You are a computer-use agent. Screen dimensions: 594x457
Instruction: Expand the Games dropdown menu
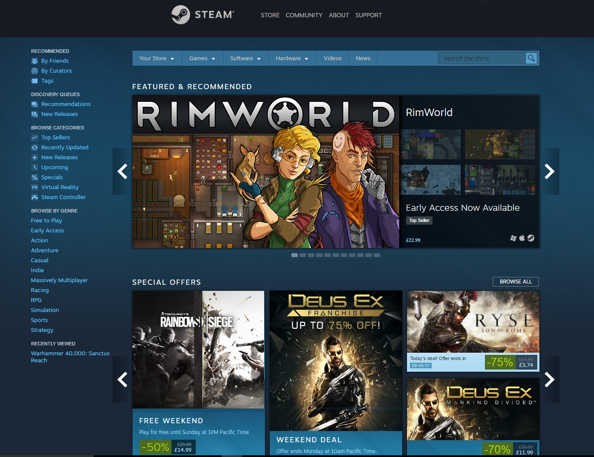(202, 58)
